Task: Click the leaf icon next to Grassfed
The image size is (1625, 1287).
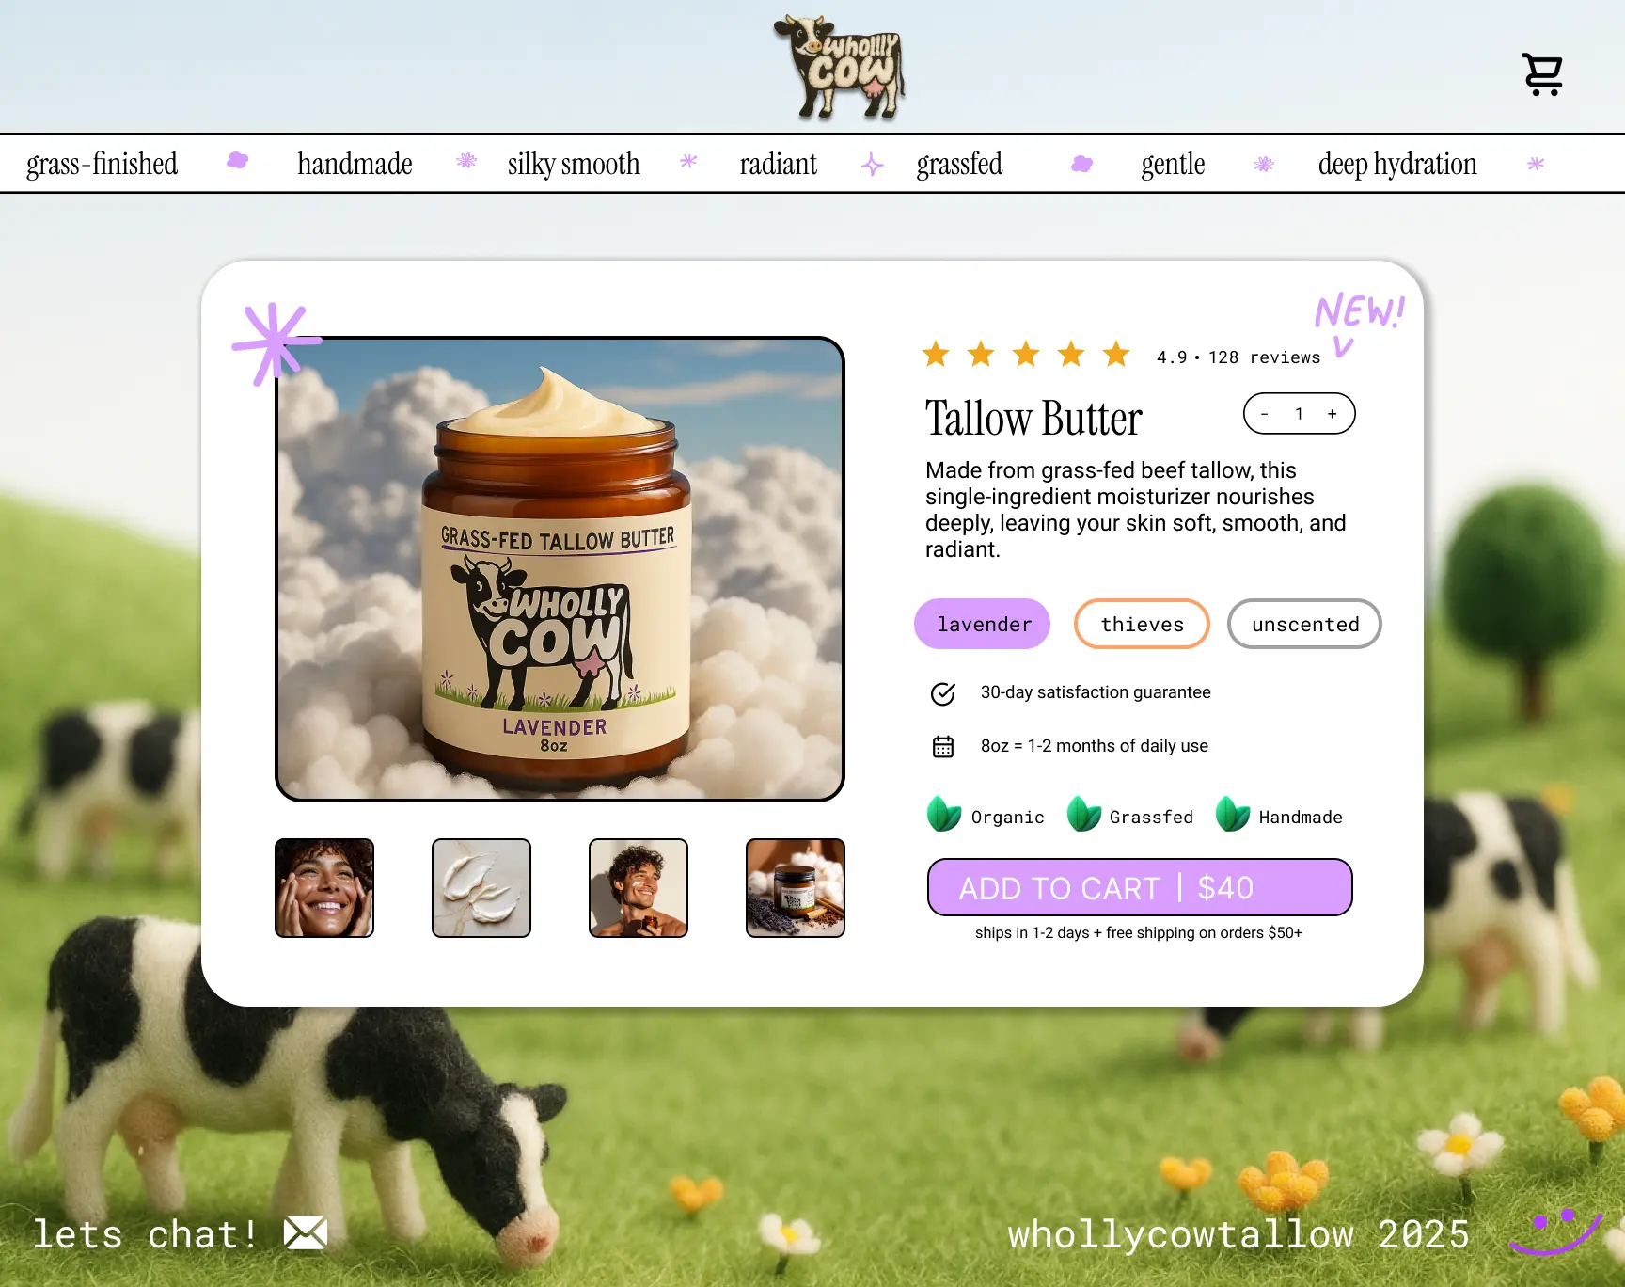Action: (1082, 815)
